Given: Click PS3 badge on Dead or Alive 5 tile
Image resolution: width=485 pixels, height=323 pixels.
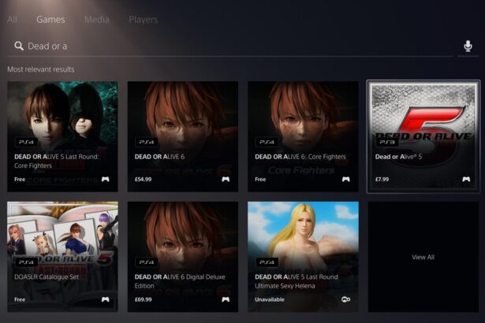Looking at the screenshot, I should point(387,142).
